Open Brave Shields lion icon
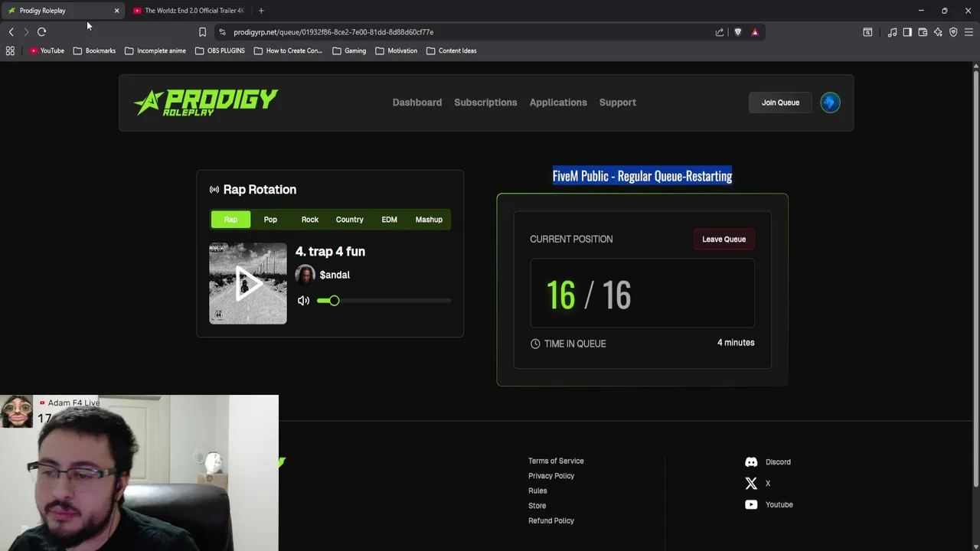Screen dimensions: 980x551 pyautogui.click(x=738, y=32)
